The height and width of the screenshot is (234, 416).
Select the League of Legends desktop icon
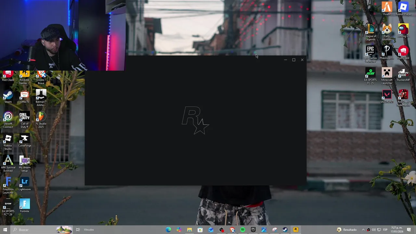click(370, 32)
